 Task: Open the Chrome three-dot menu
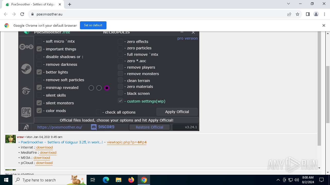pyautogui.click(x=324, y=14)
